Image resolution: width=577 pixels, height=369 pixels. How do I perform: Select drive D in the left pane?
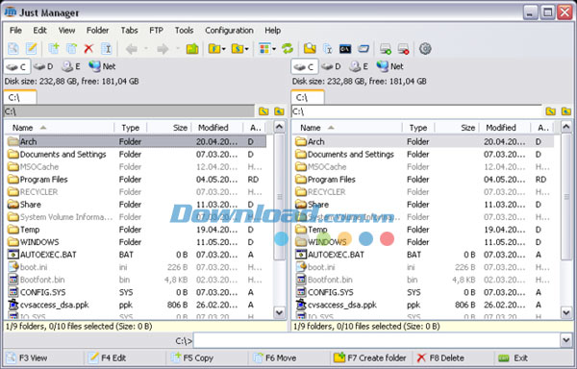point(43,66)
